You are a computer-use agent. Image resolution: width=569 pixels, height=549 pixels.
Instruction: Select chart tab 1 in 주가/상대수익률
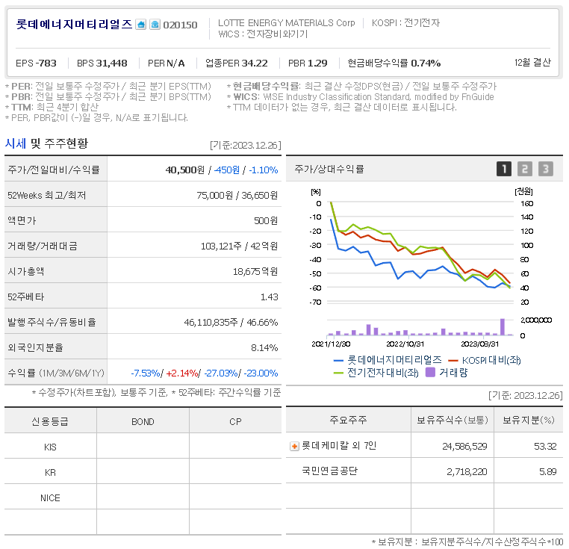coord(504,169)
